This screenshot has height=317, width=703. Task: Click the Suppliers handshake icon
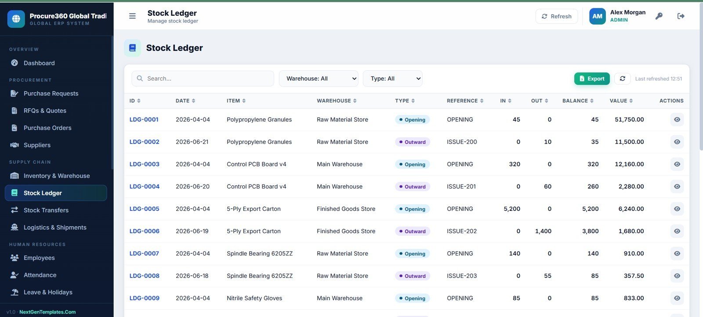(x=14, y=145)
